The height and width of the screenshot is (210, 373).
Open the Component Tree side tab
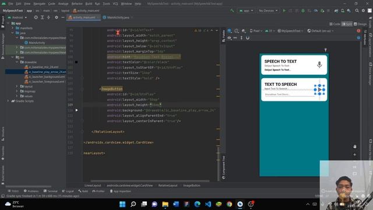(223, 167)
